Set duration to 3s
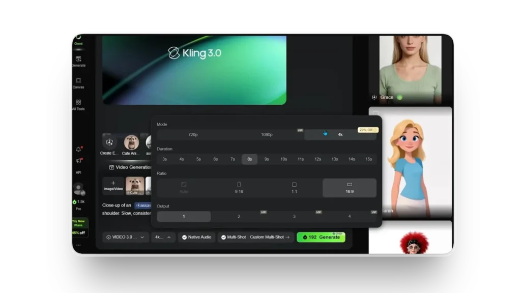 [165, 159]
